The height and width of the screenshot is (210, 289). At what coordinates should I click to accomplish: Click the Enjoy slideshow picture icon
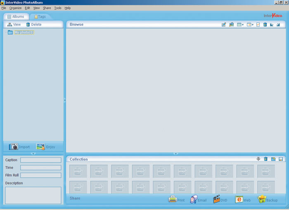40,146
